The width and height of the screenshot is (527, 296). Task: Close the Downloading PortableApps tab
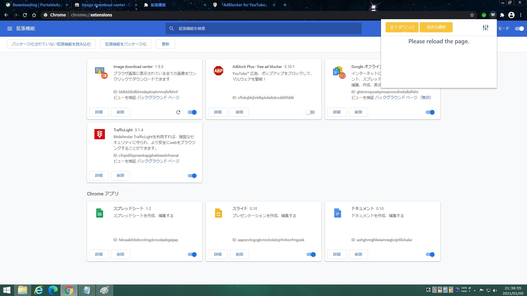67,5
